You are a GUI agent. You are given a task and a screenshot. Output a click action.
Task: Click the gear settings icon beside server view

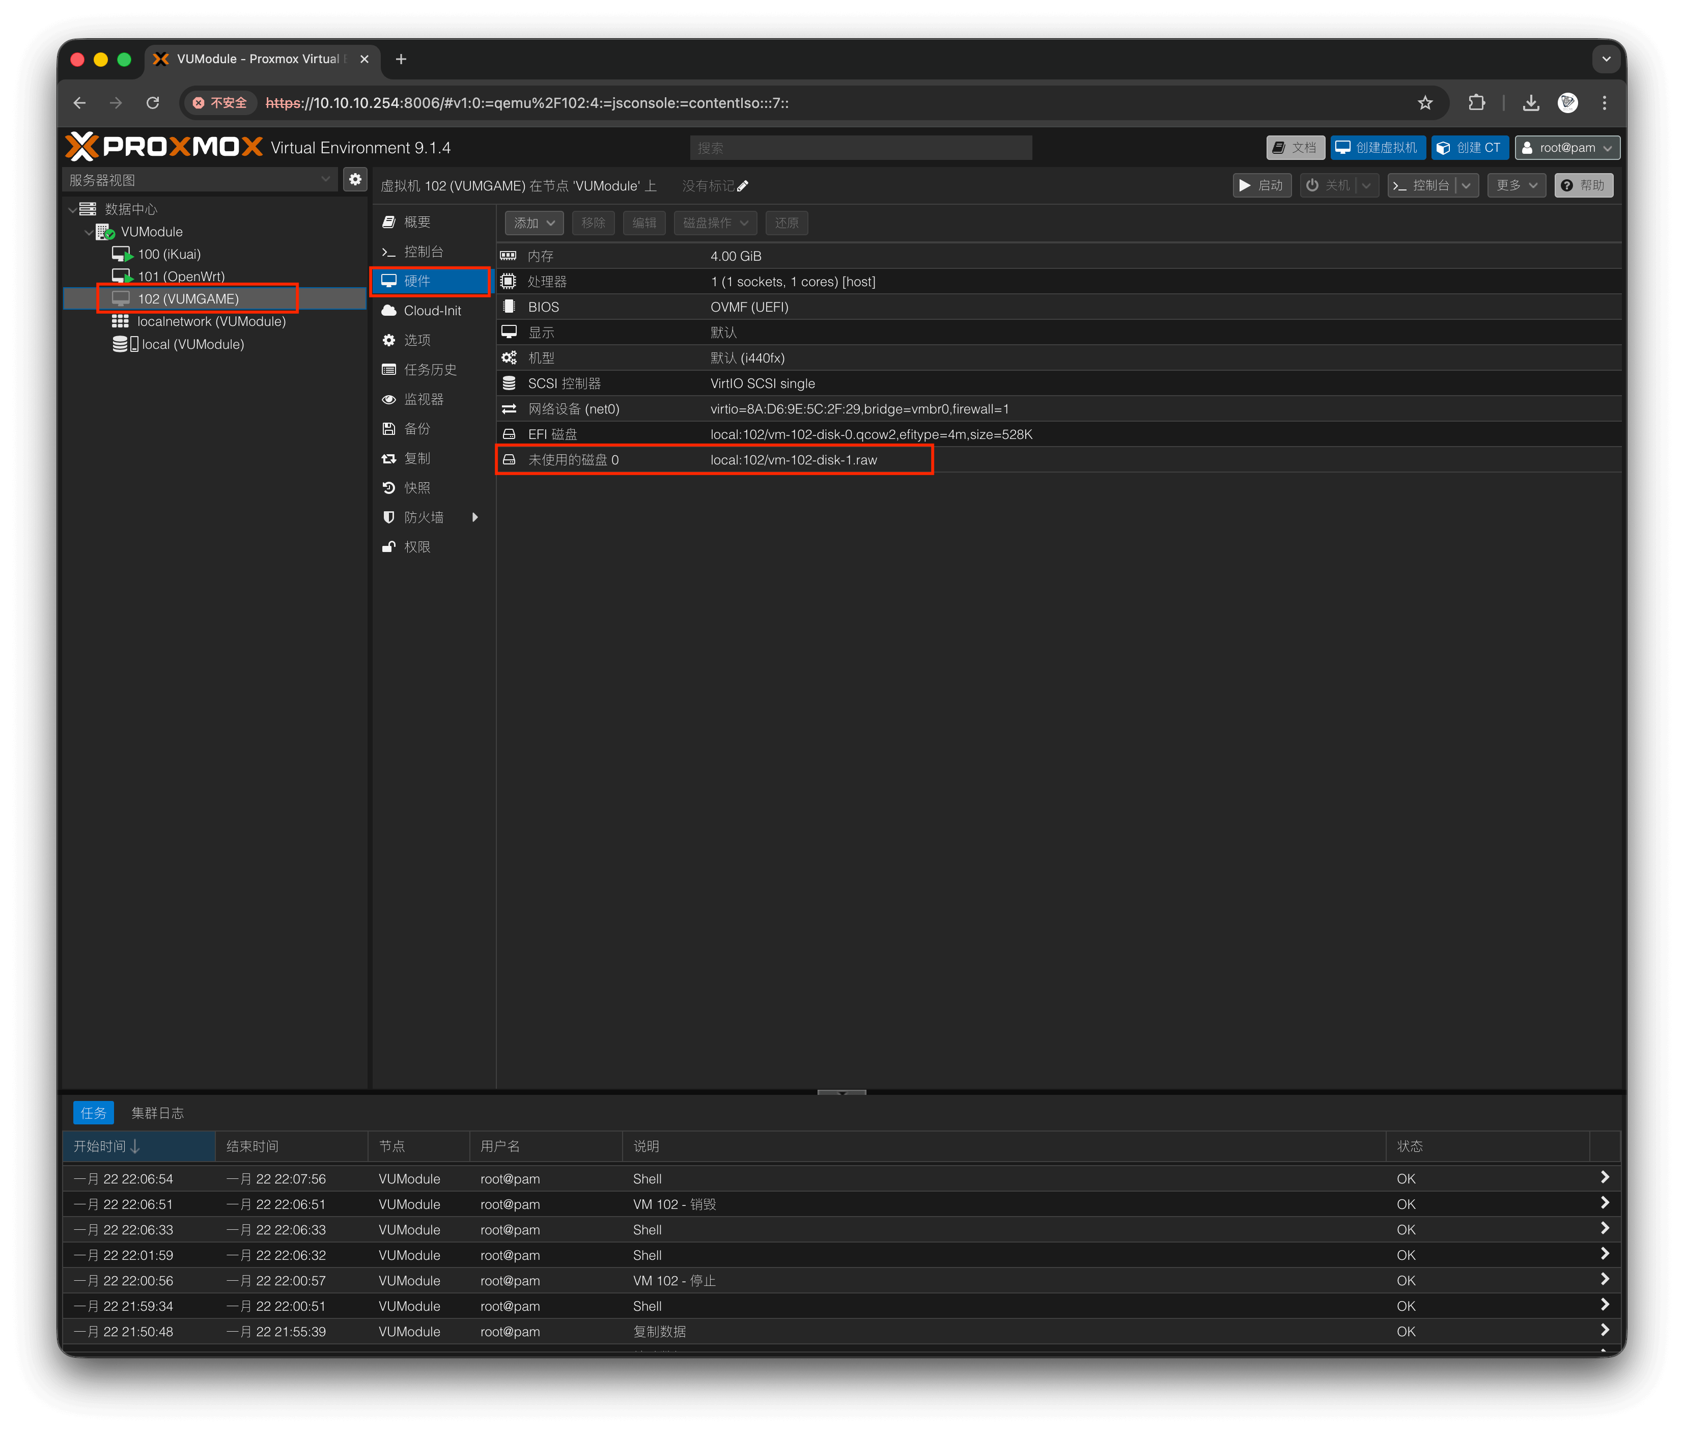(355, 180)
